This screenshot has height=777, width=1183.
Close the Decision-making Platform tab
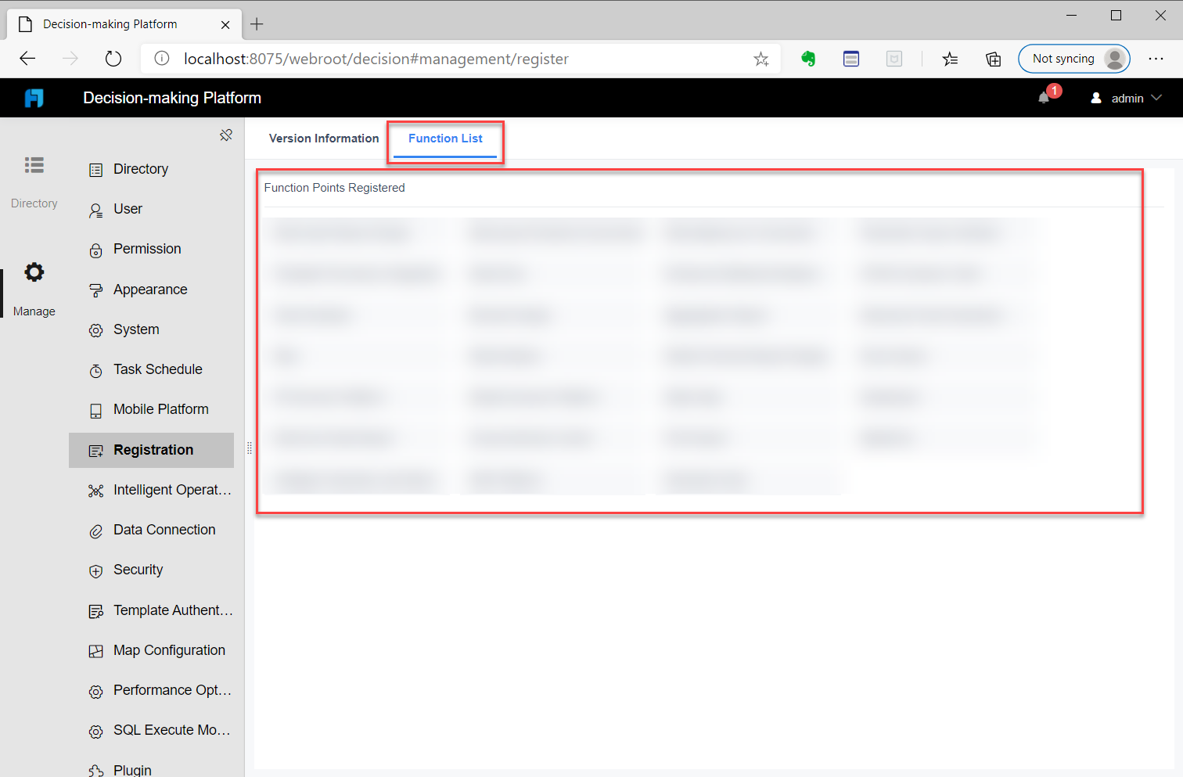225,24
